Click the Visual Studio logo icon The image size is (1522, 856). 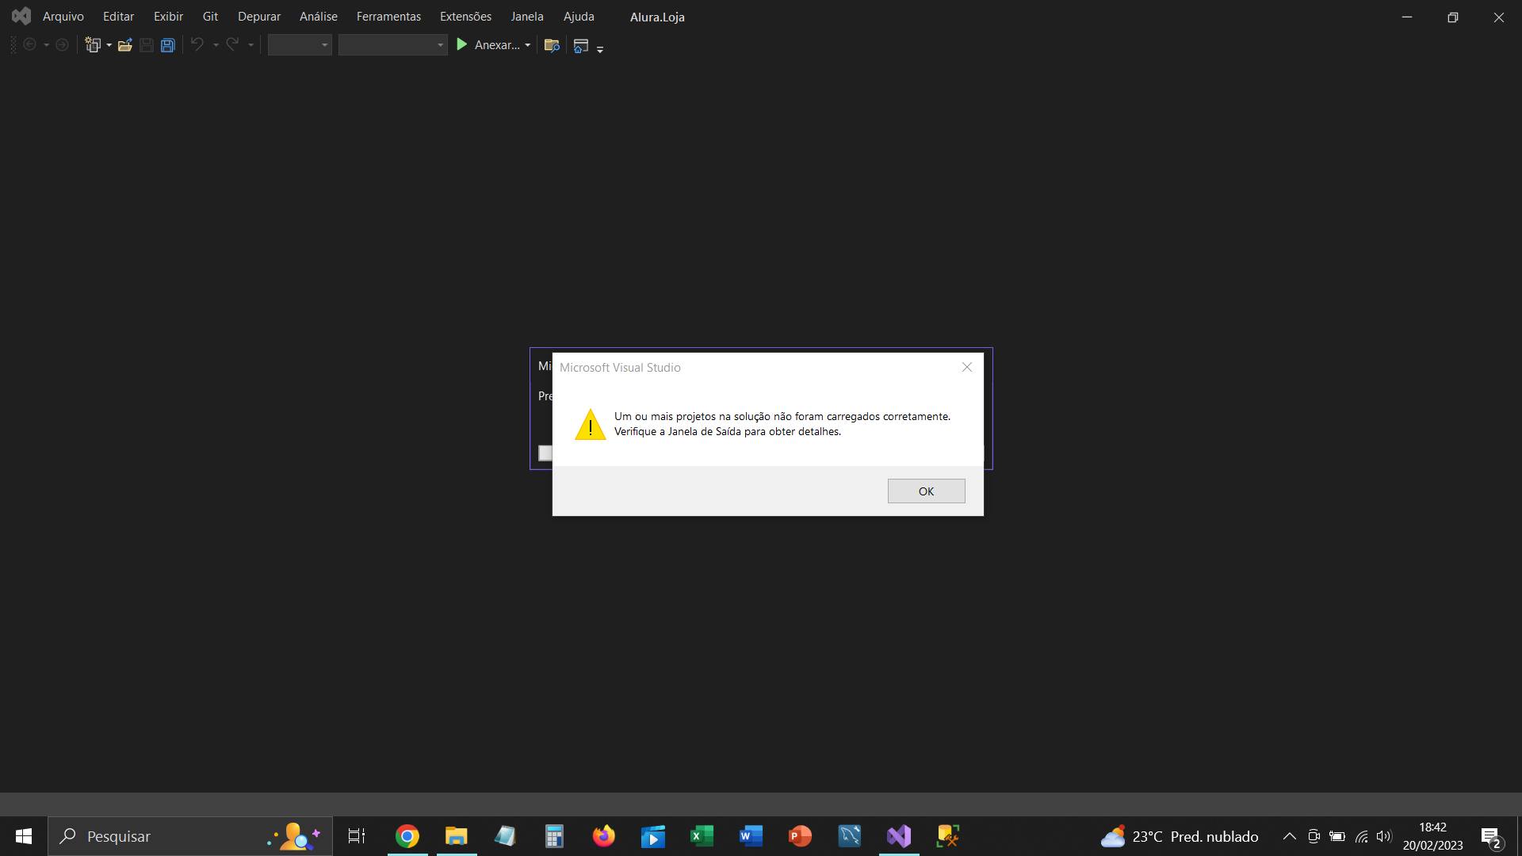[x=21, y=16]
